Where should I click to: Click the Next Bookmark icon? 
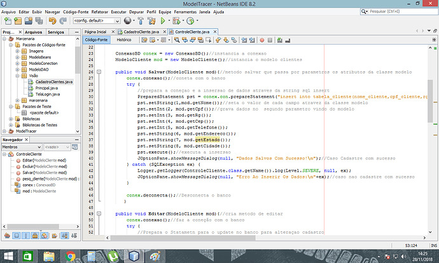[226, 40]
